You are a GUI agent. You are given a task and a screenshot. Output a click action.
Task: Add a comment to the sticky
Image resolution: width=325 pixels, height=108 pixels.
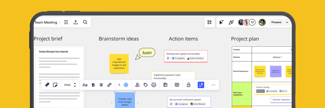[x=177, y=85]
